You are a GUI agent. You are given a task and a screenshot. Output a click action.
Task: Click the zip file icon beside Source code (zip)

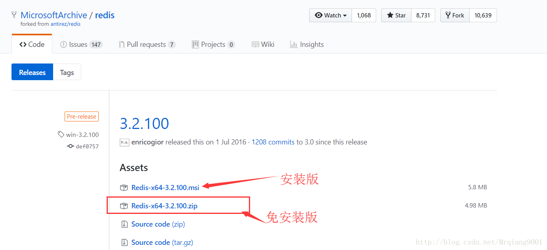point(124,224)
